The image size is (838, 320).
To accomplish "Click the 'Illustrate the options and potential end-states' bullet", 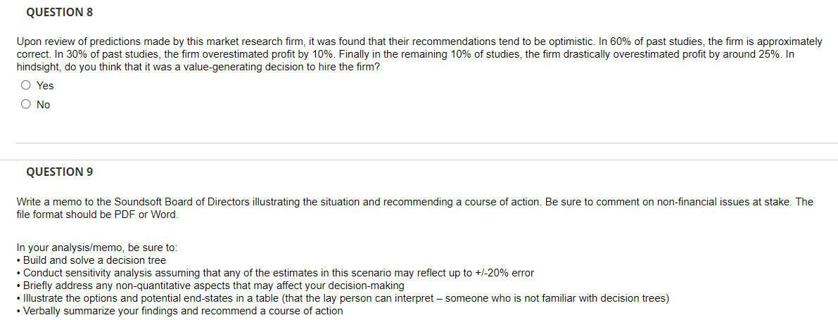I will click(x=343, y=299).
